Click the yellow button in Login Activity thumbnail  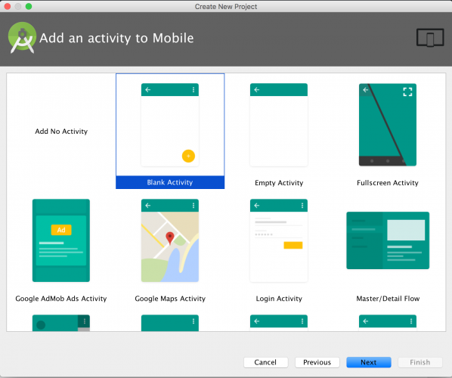[x=293, y=245]
